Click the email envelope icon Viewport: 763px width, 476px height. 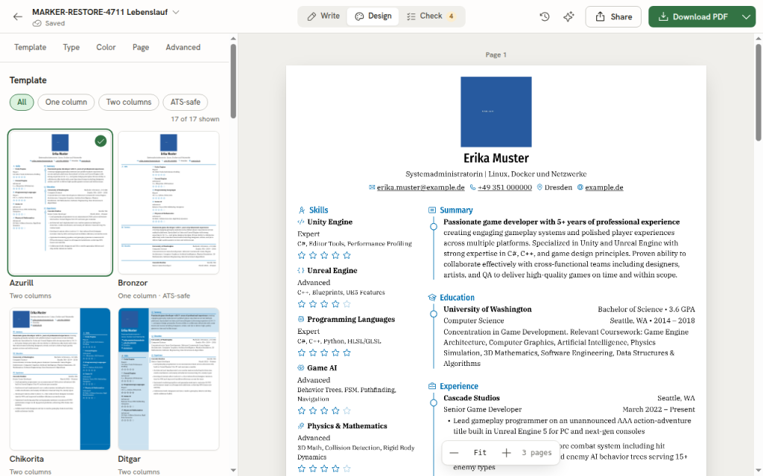[x=372, y=187]
